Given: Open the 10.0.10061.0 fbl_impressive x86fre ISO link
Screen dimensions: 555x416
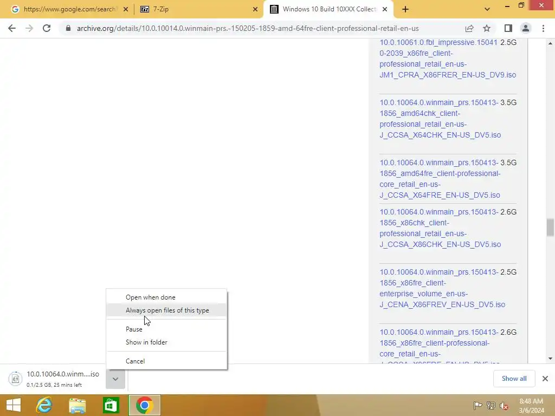Looking at the screenshot, I should tap(448, 58).
